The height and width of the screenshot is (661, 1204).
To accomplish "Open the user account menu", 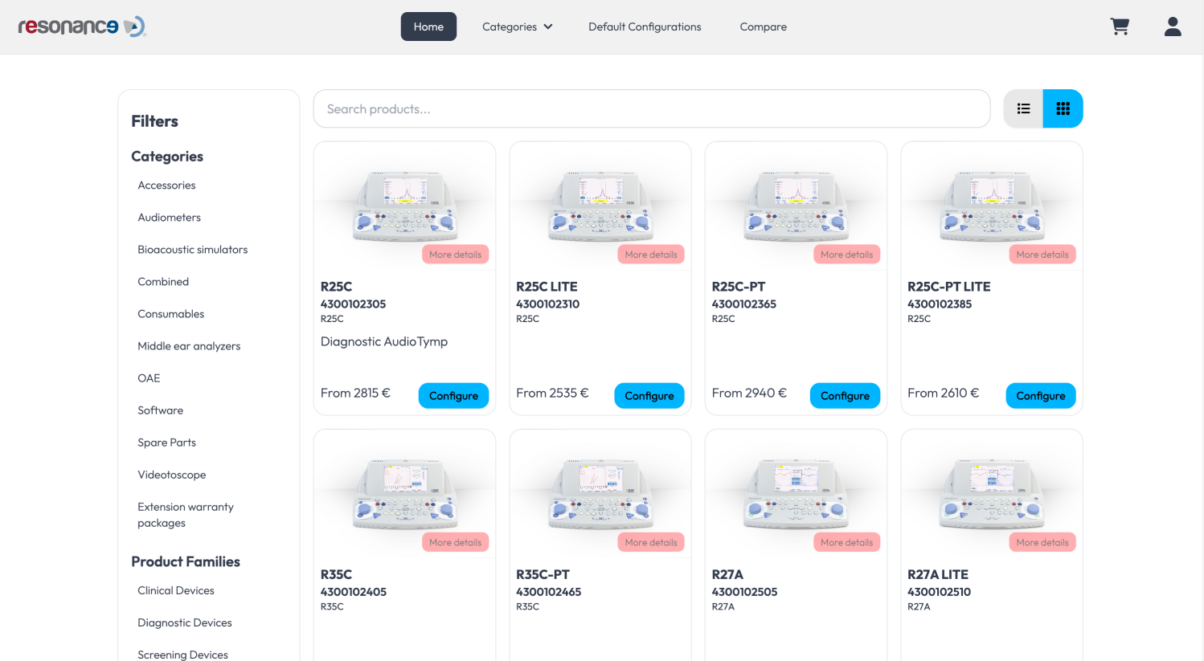I will point(1173,27).
